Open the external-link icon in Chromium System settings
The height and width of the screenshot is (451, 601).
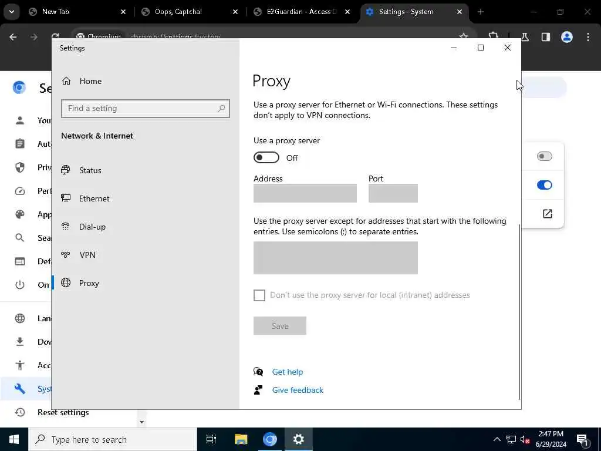548,214
